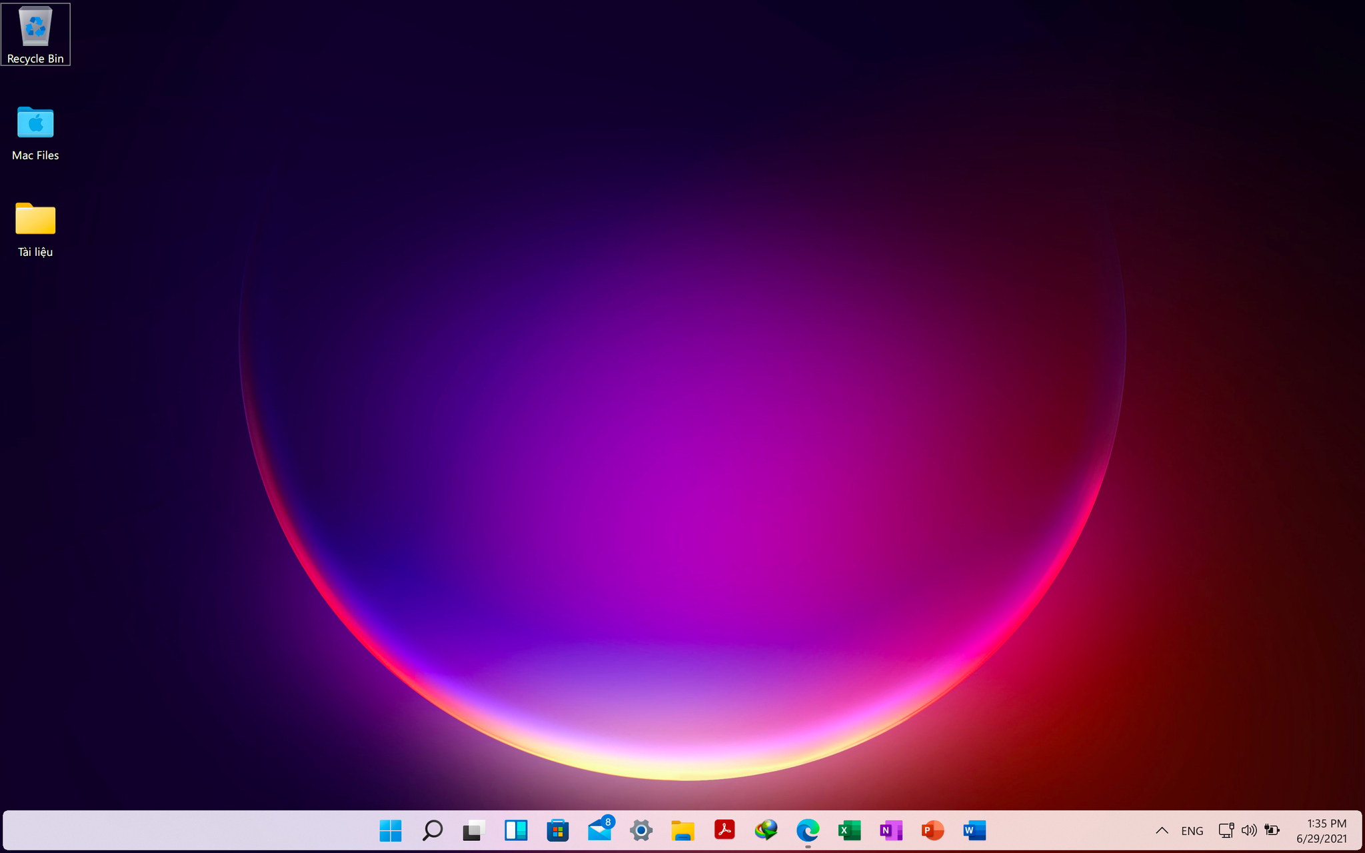The height and width of the screenshot is (853, 1365).
Task: Switch input language via ENG indicator
Action: (x=1192, y=831)
